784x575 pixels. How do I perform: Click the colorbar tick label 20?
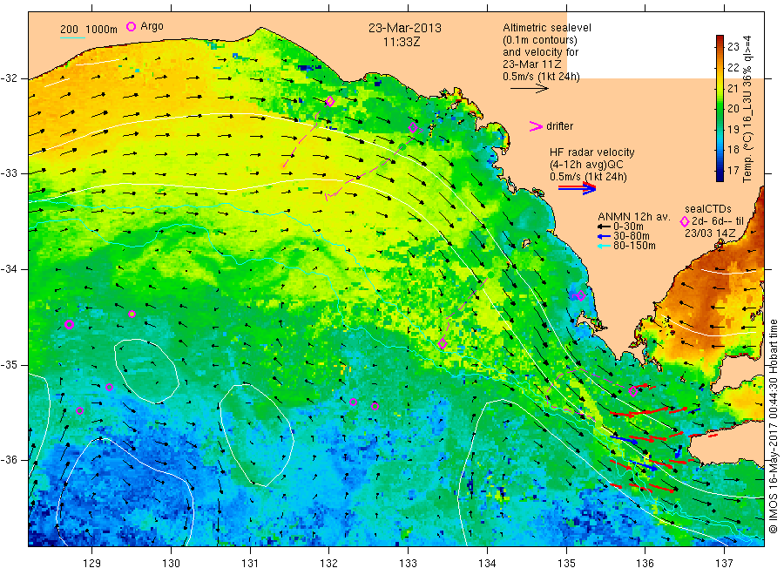(733, 109)
